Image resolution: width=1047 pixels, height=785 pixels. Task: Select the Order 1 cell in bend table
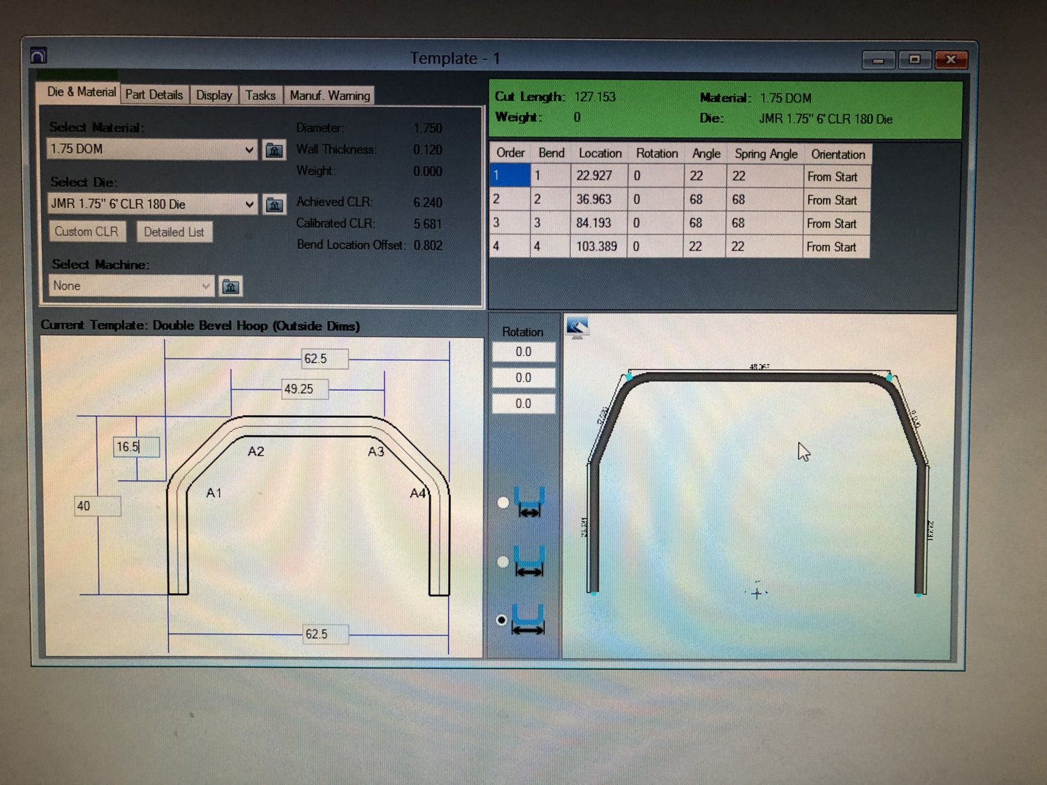(x=510, y=175)
